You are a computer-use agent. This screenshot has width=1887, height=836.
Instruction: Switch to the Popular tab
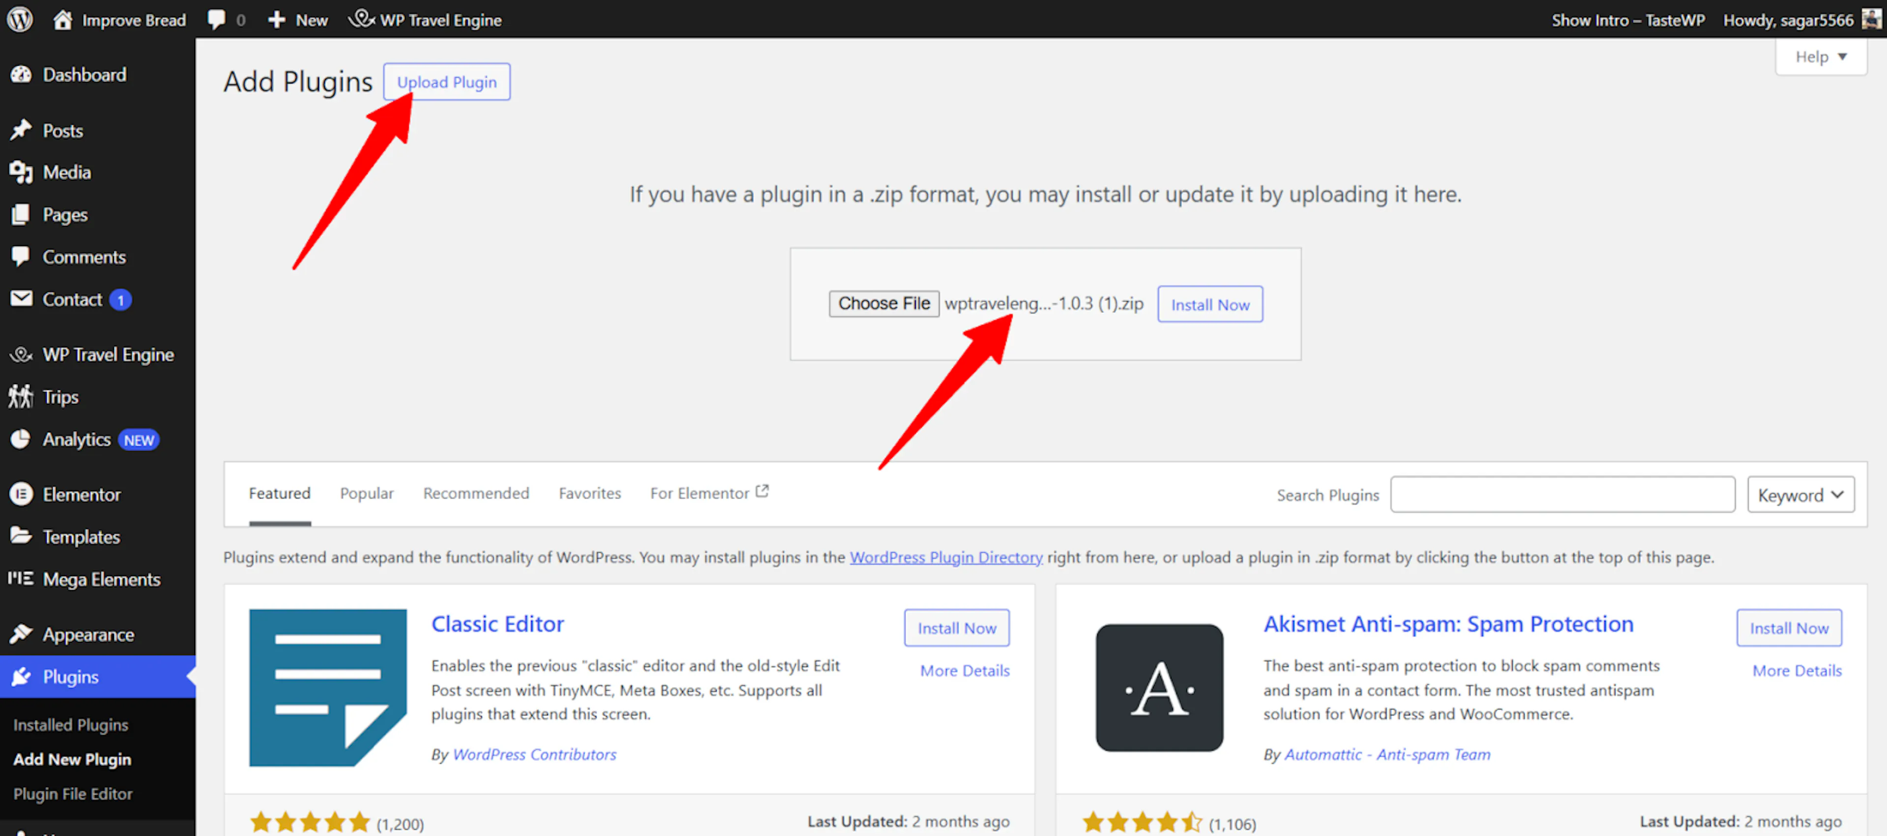366,494
